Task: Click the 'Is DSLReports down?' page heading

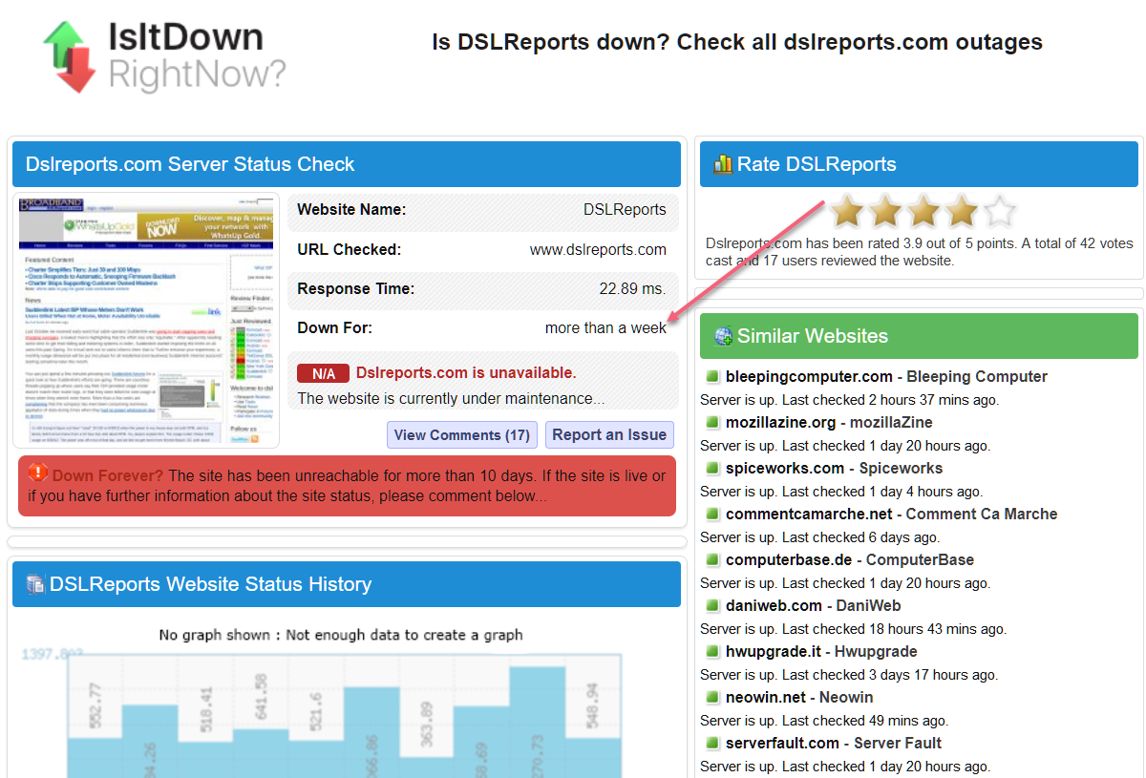Action: [737, 43]
